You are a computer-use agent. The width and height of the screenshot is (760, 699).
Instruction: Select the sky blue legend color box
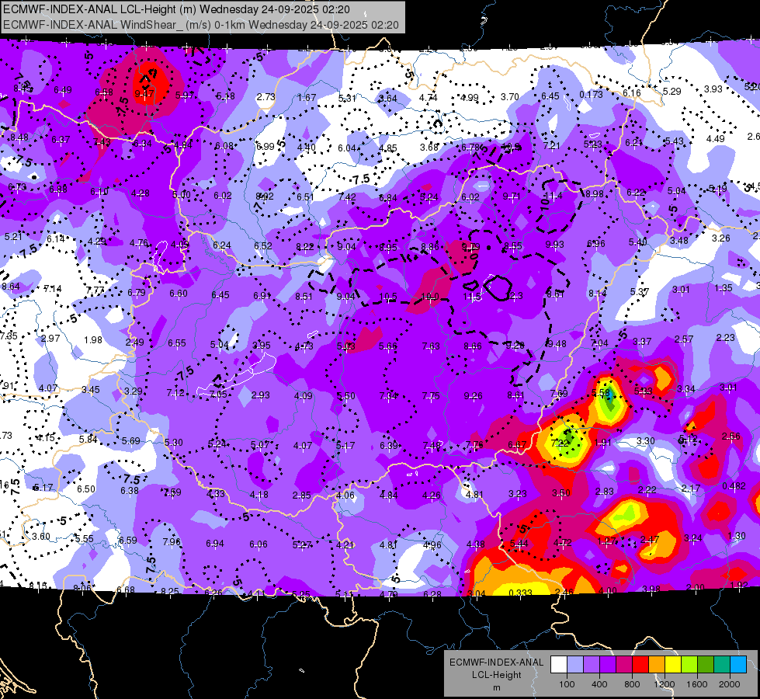tap(737, 664)
